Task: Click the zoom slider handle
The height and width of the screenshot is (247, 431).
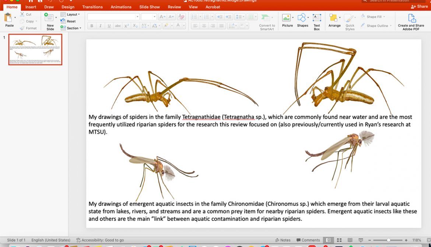Action: 388,240
